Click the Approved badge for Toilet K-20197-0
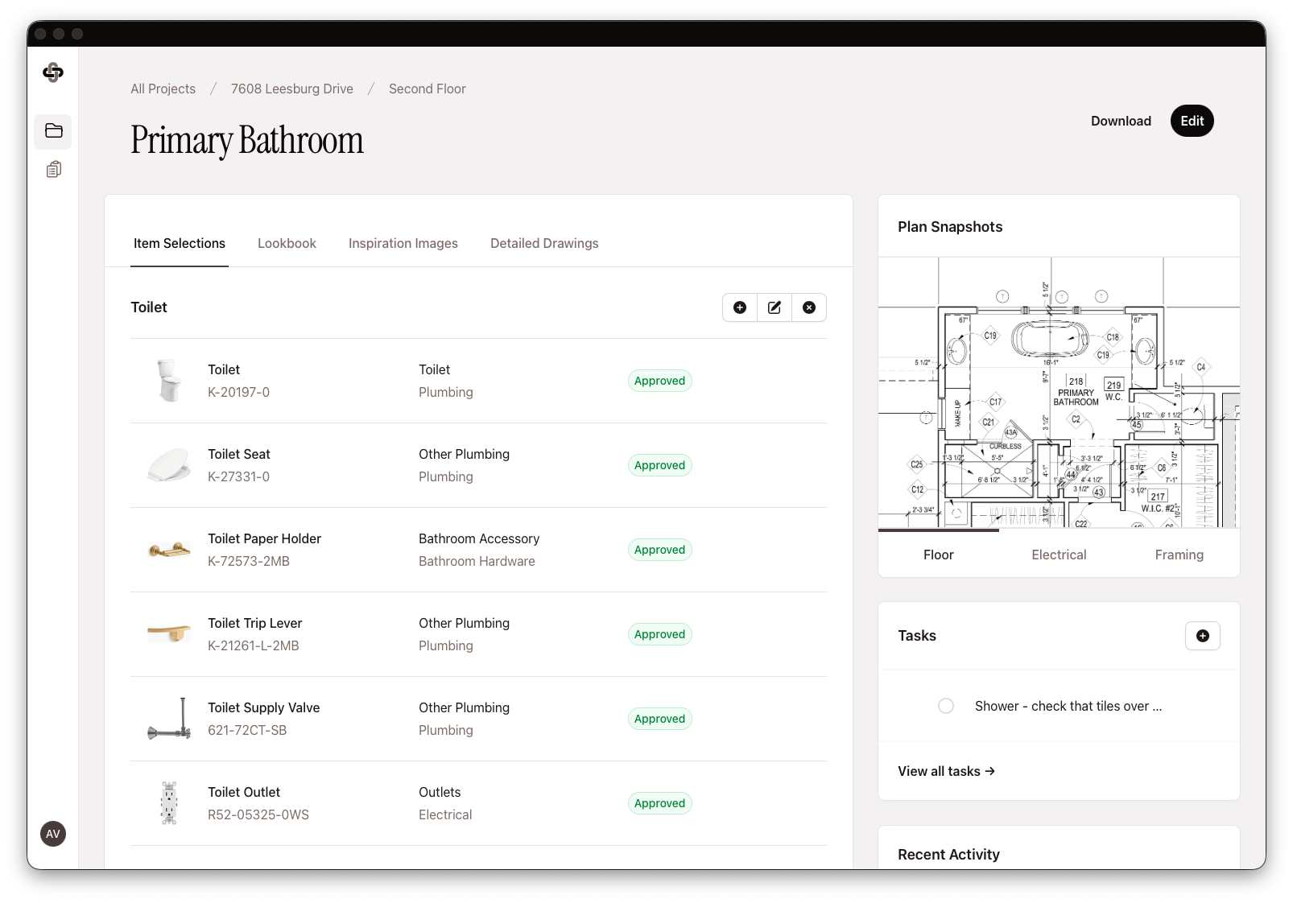This screenshot has width=1293, height=903. point(659,381)
